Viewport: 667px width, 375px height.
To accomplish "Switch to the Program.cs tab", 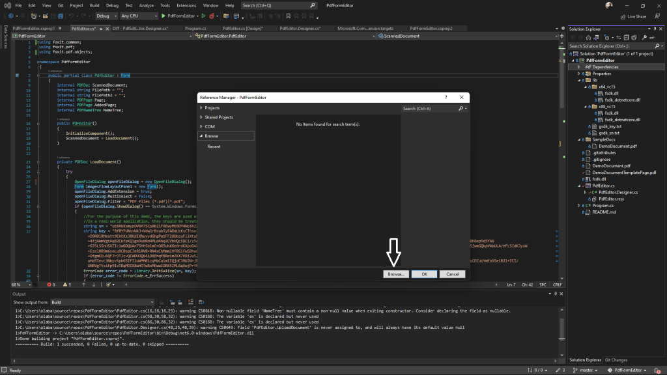I will click(195, 29).
